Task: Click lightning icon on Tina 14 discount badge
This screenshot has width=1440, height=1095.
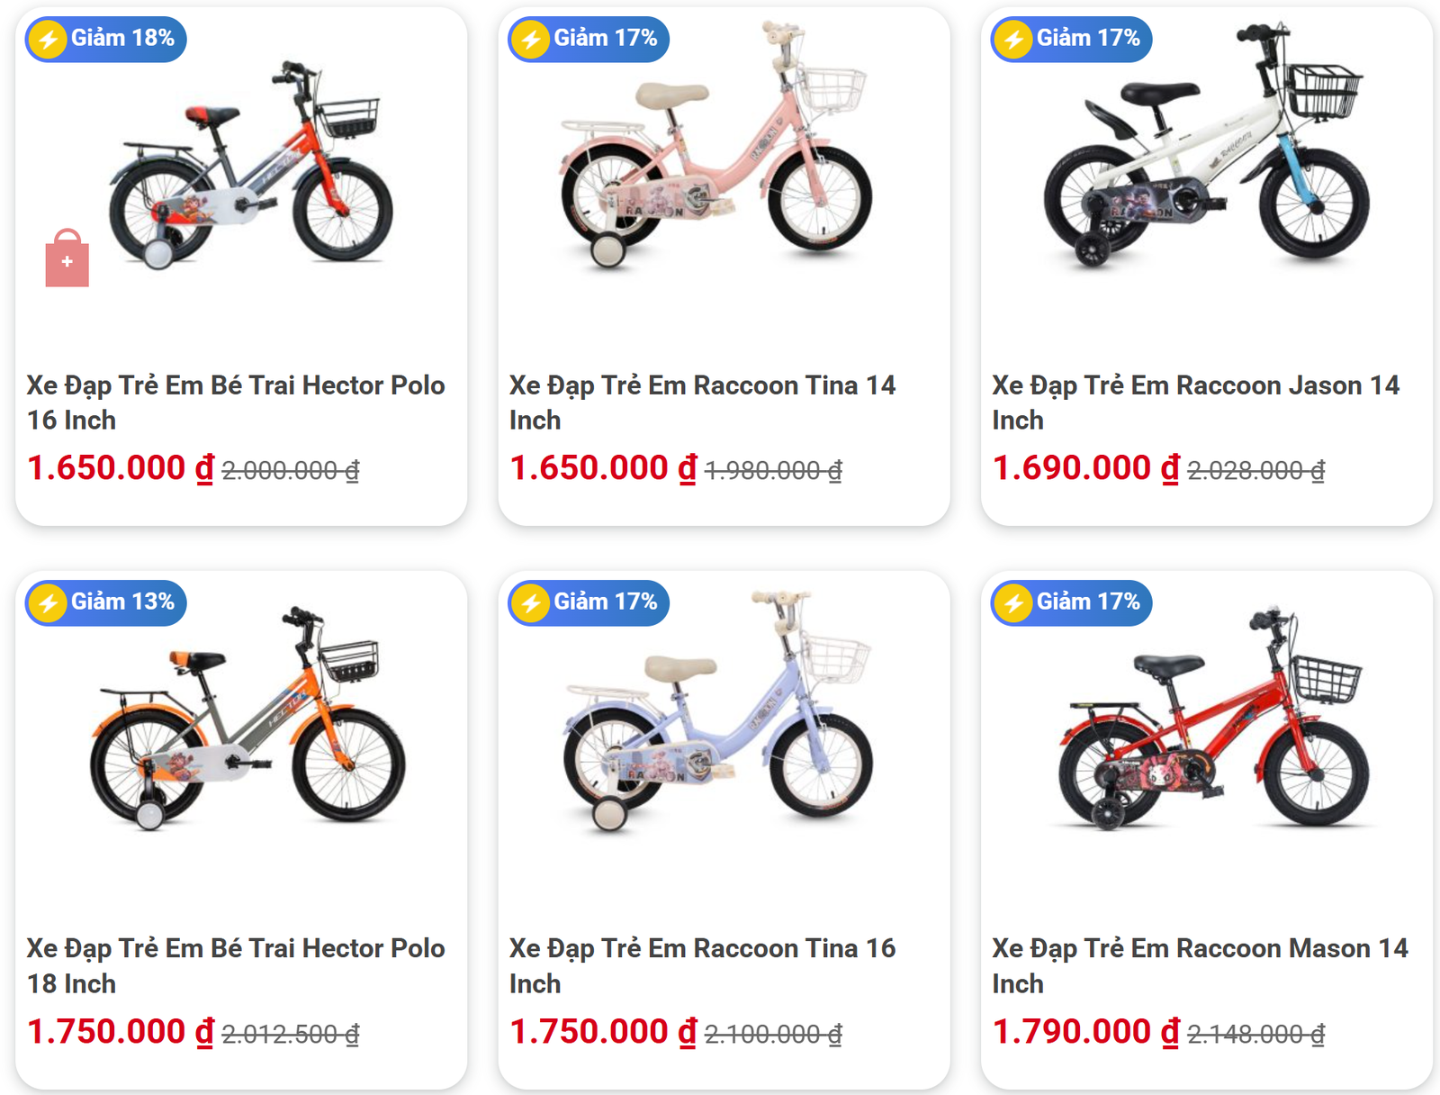Action: pos(530,40)
